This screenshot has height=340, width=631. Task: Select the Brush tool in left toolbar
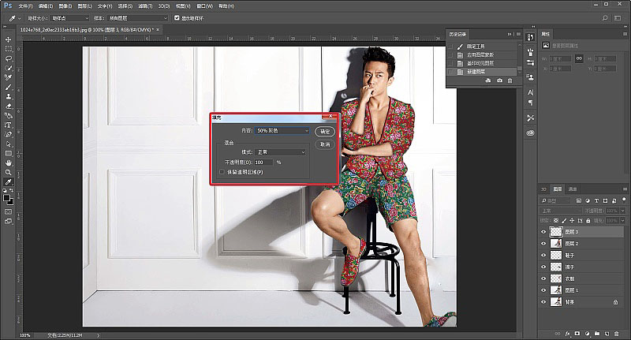click(8, 88)
